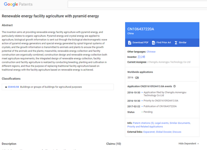The height and width of the screenshot is (150, 207).
Task: Click the Download PDF document icon
Action: [130, 43]
